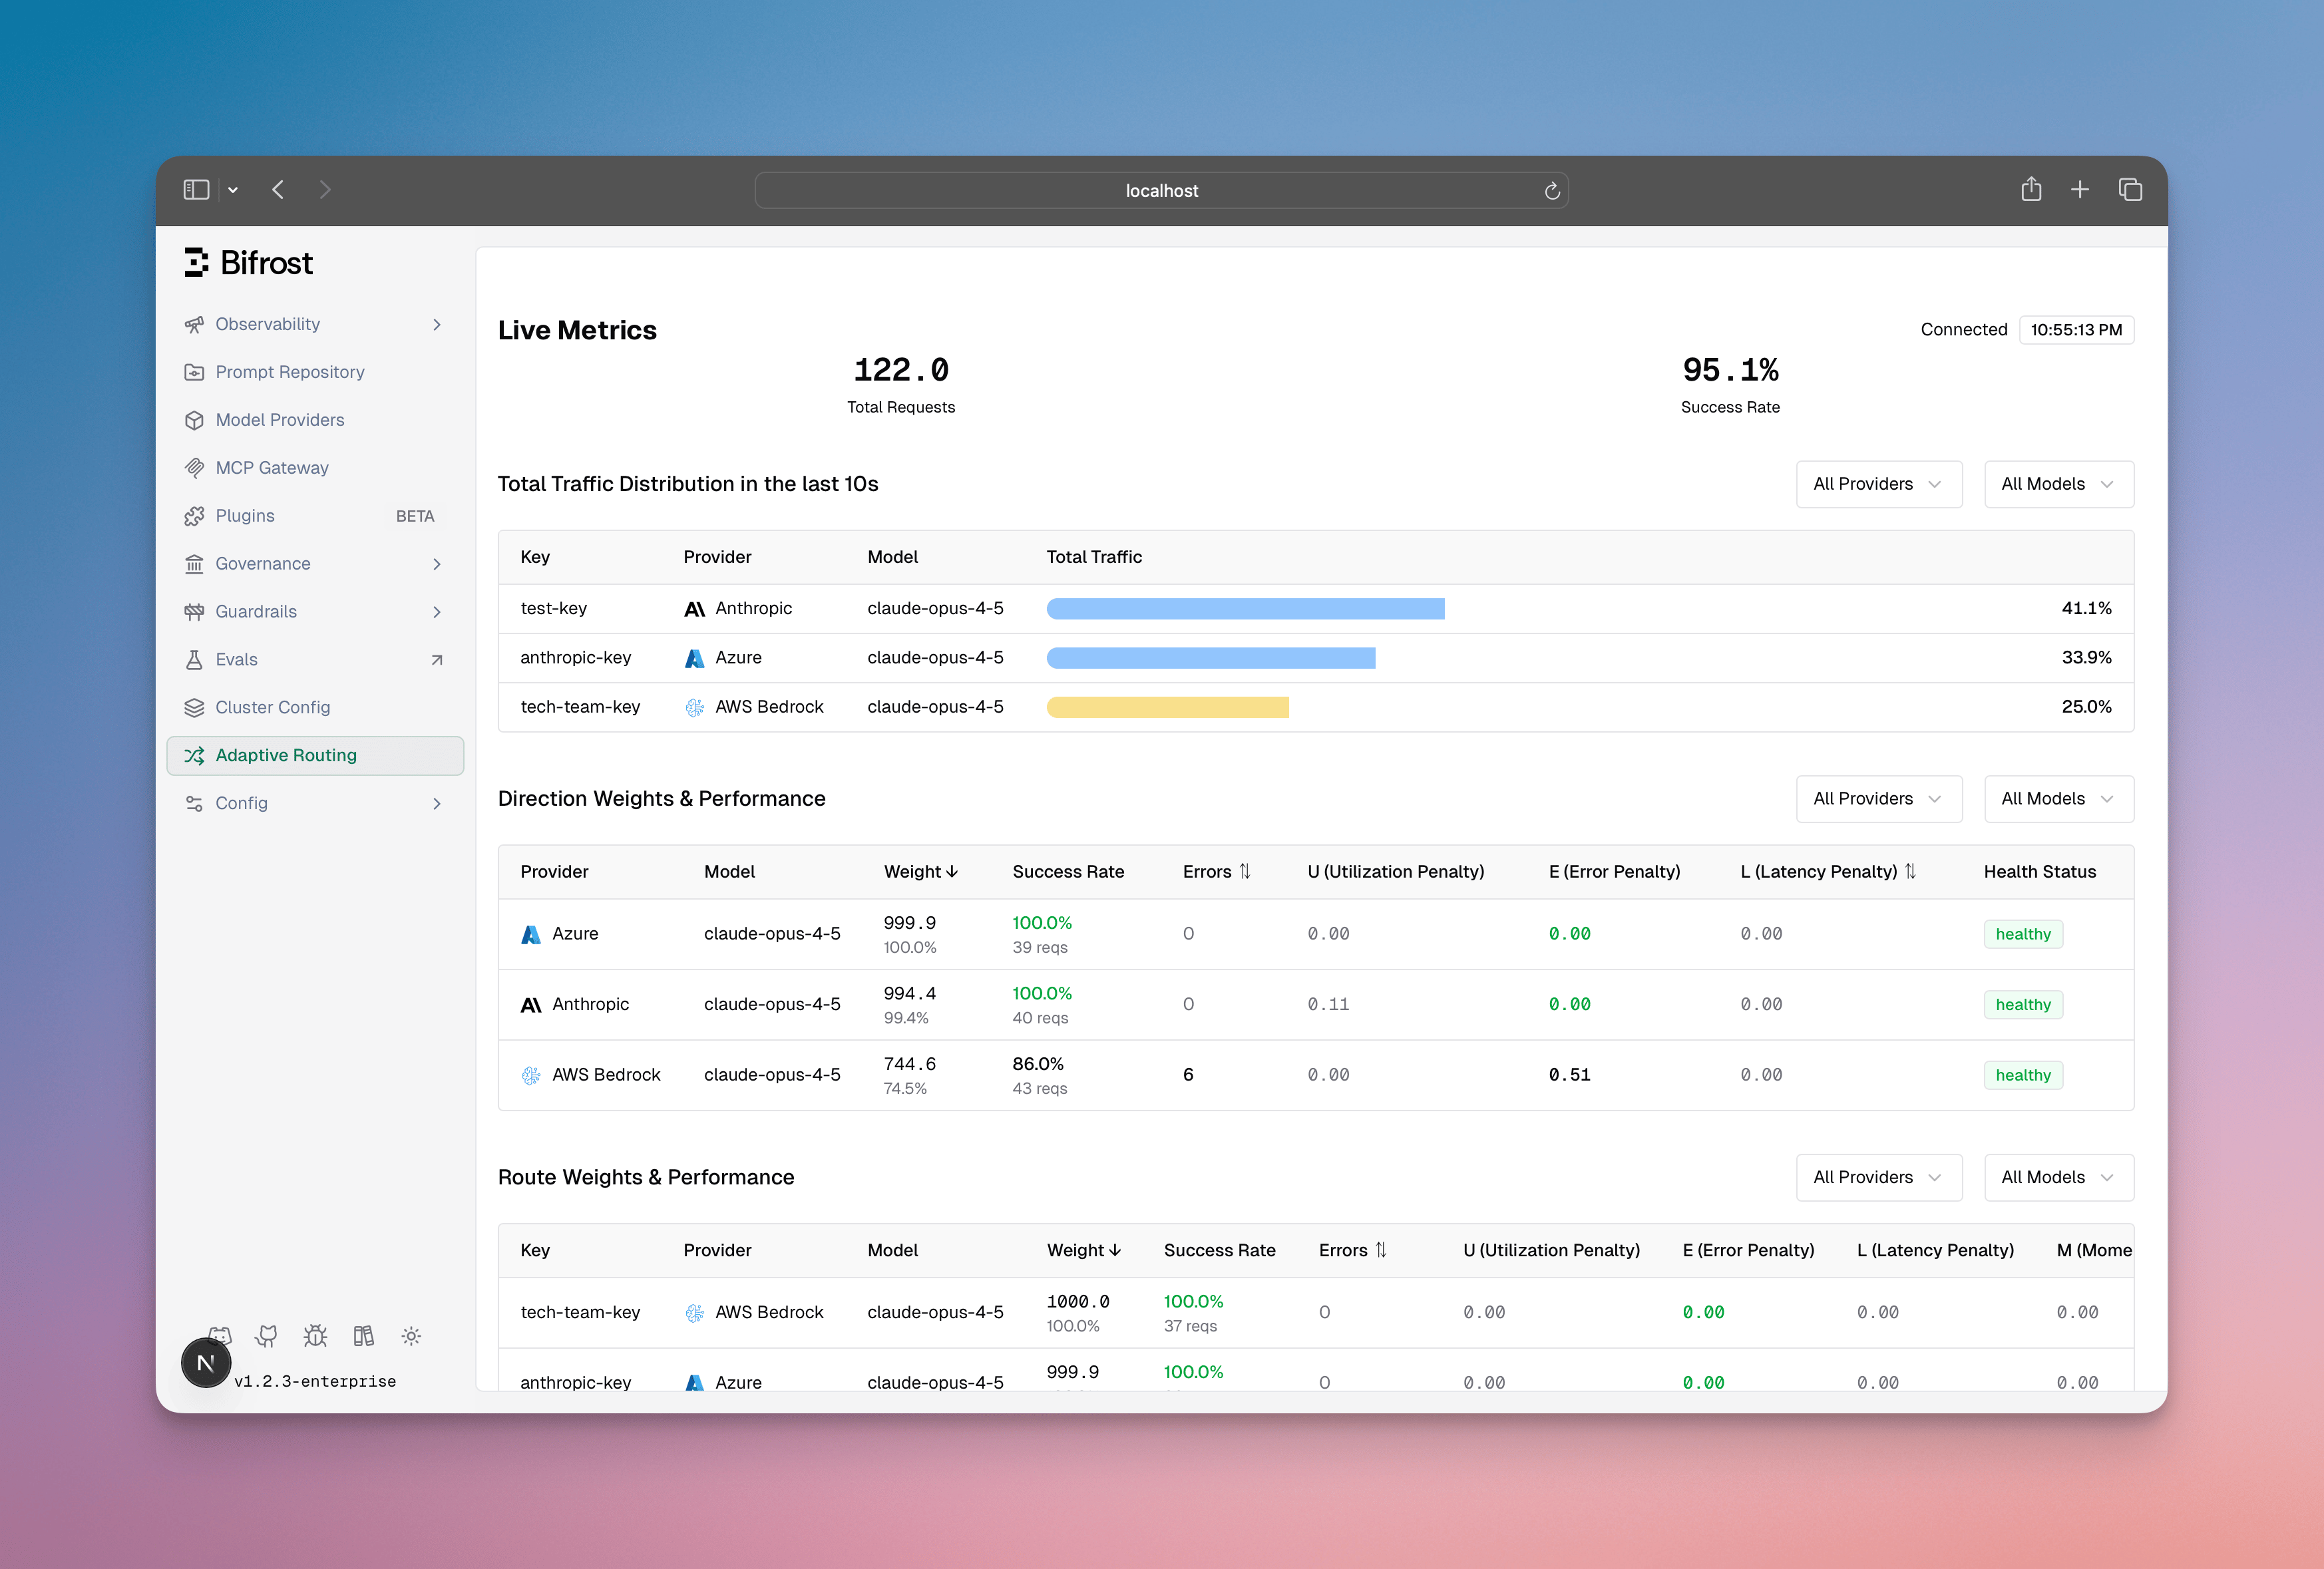
Task: Expand the Config submenu chevron
Action: 437,804
